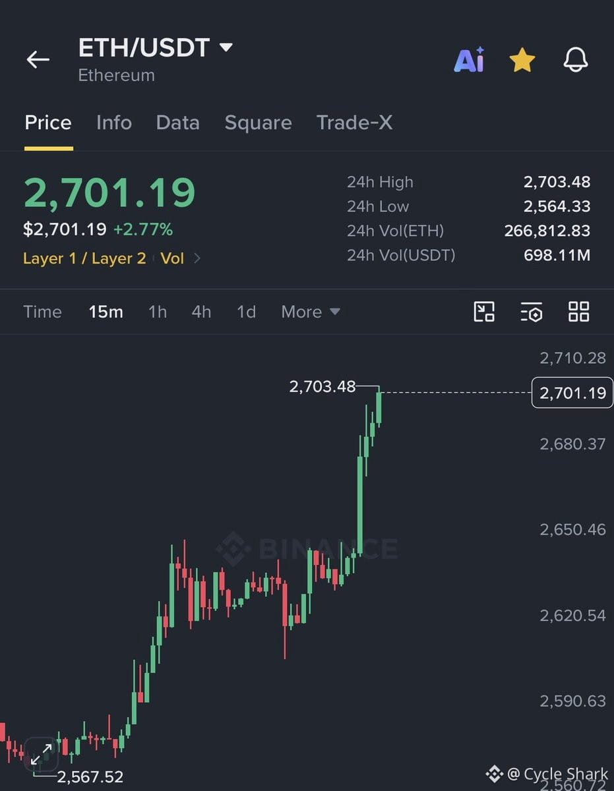Click the 2,701.19 current price marker

[572, 394]
